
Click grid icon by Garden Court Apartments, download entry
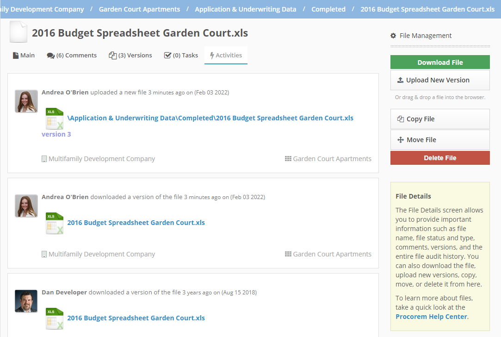coord(288,254)
